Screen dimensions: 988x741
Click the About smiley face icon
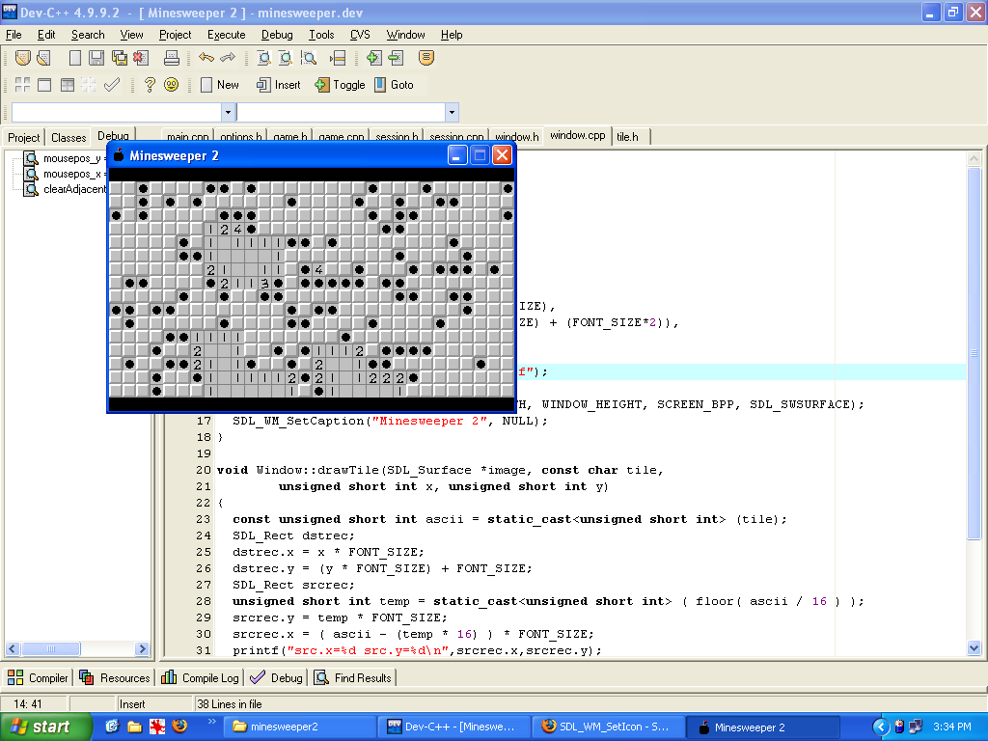[x=172, y=85]
